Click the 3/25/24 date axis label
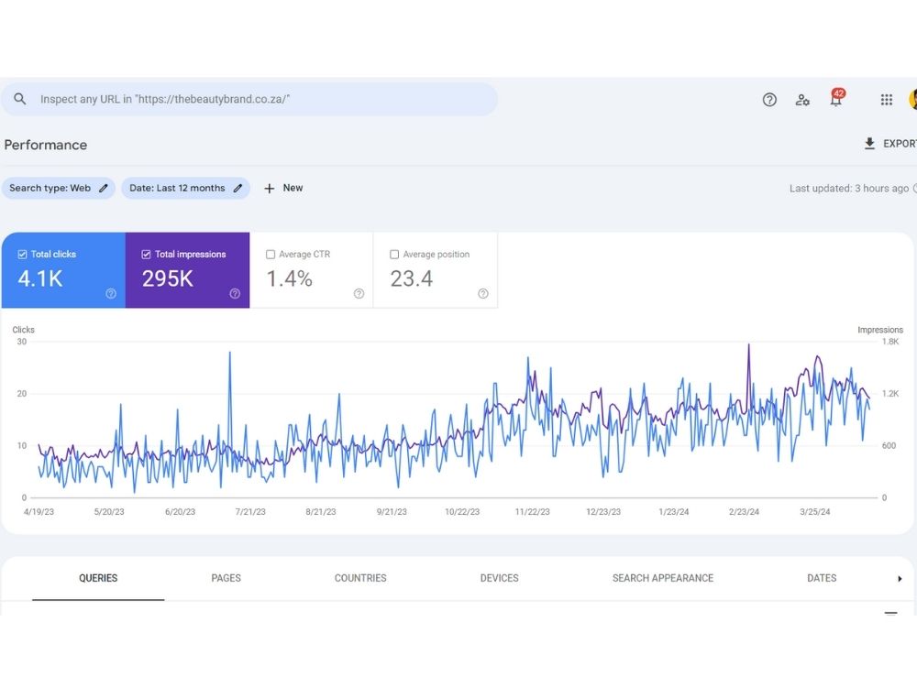 pyautogui.click(x=814, y=512)
